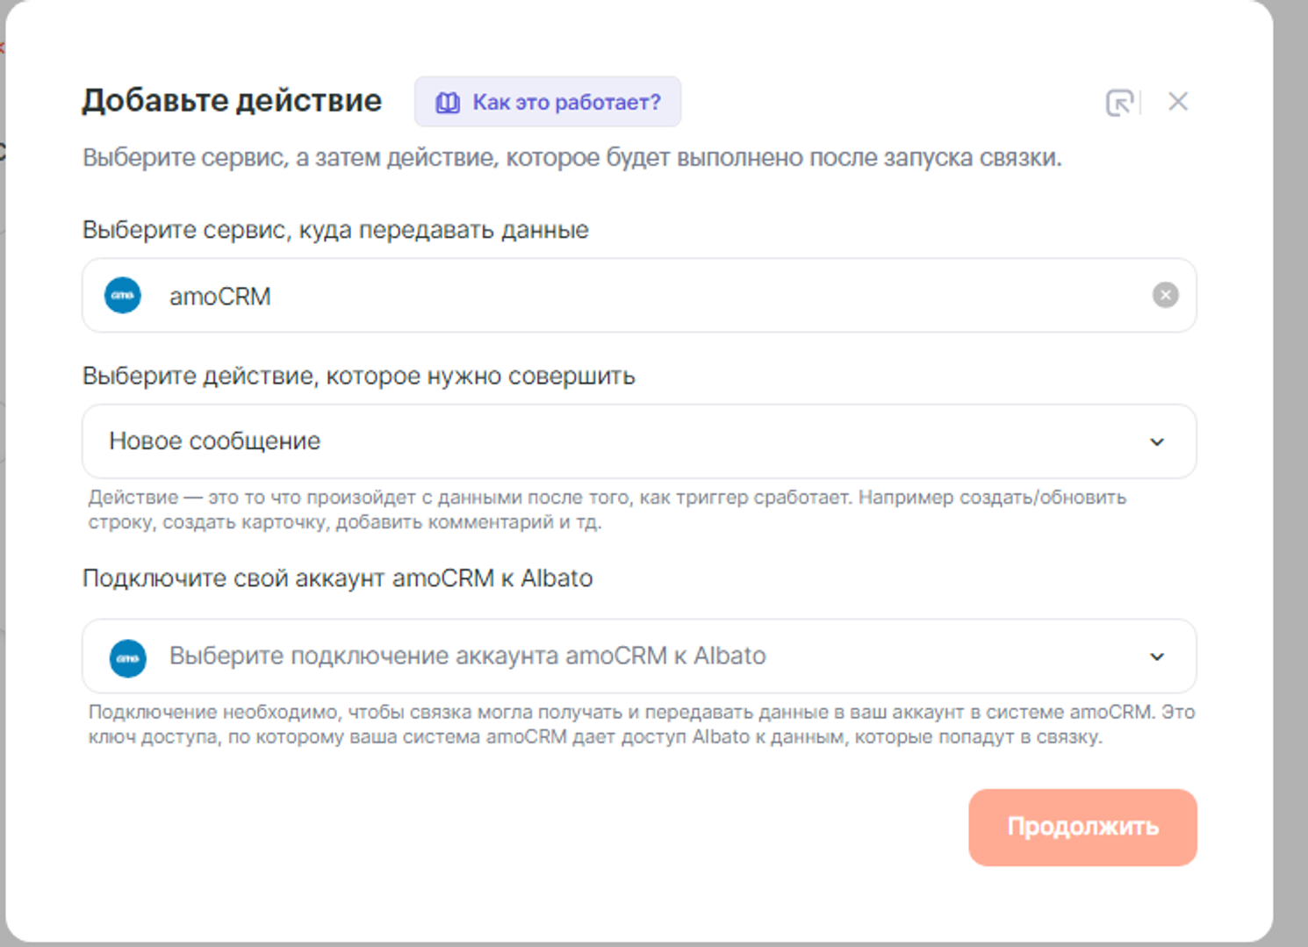Open the amoCRM account connection dropdown

pos(614,656)
